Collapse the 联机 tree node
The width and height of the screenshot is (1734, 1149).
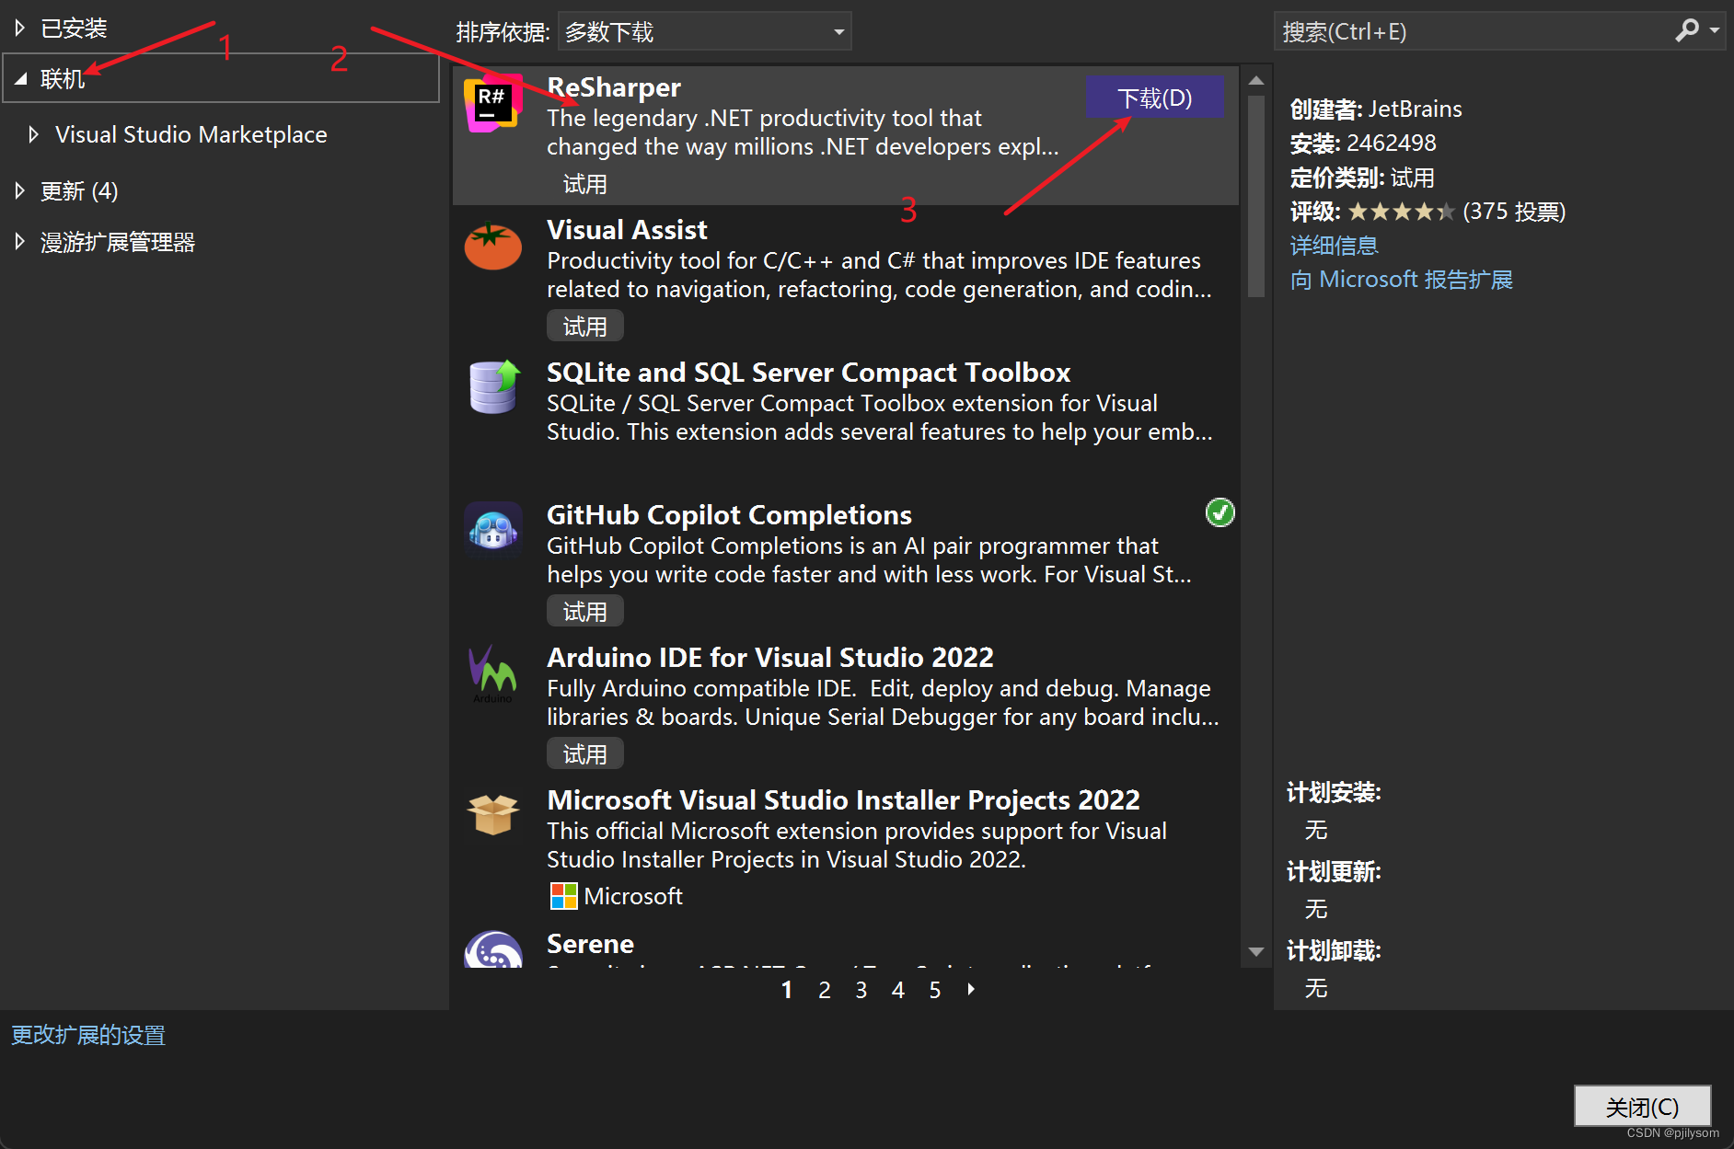(20, 79)
